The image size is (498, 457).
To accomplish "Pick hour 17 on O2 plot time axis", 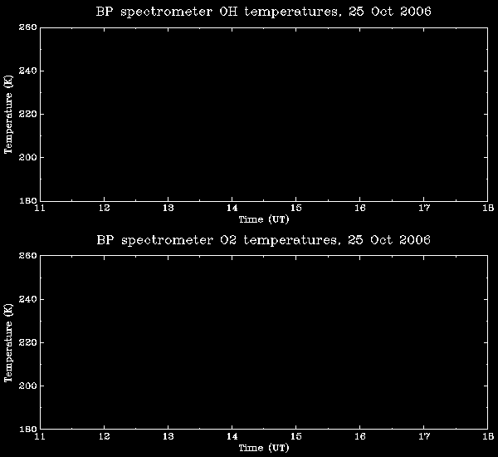I will pyautogui.click(x=424, y=436).
